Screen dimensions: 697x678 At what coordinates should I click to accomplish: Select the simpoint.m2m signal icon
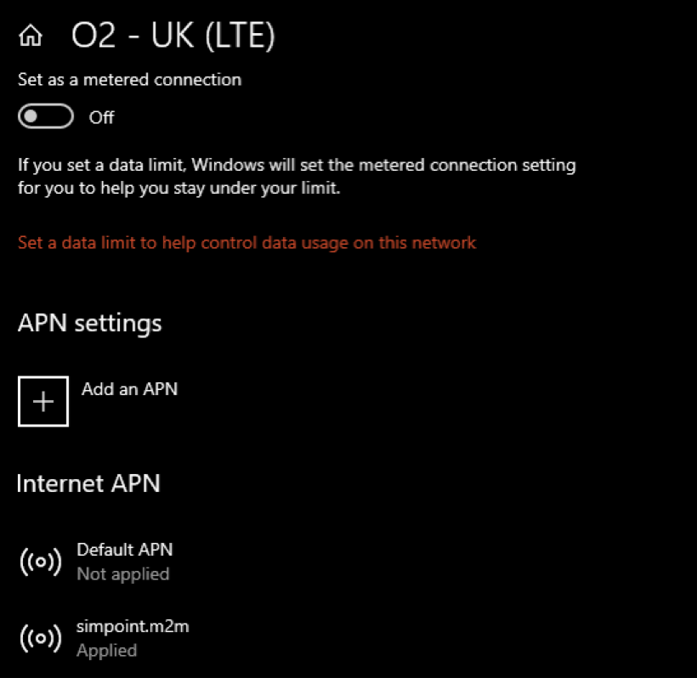coord(40,638)
